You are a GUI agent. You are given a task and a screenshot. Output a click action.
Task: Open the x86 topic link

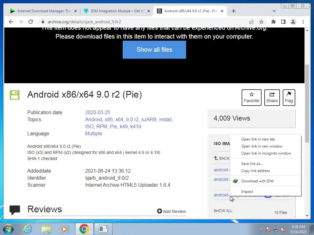109,120
